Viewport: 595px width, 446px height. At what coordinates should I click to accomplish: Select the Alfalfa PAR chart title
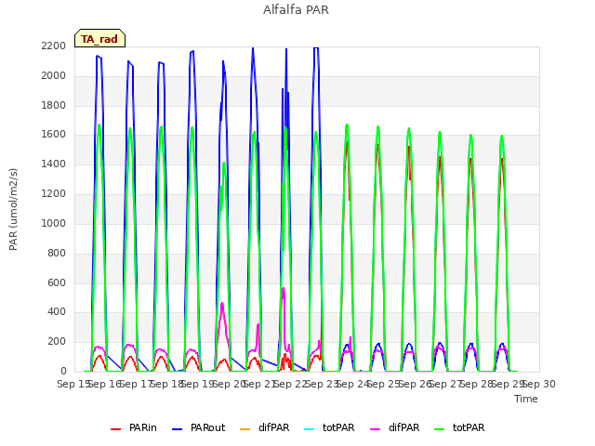click(x=296, y=9)
